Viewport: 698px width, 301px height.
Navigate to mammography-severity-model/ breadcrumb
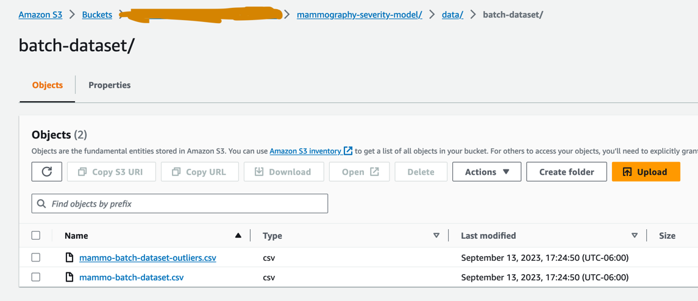point(359,15)
